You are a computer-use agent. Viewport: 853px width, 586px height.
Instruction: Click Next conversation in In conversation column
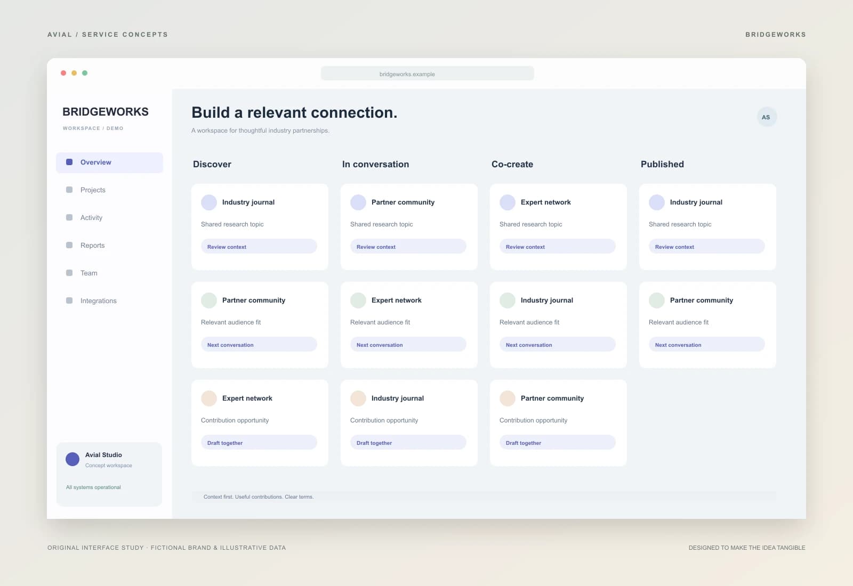click(408, 345)
